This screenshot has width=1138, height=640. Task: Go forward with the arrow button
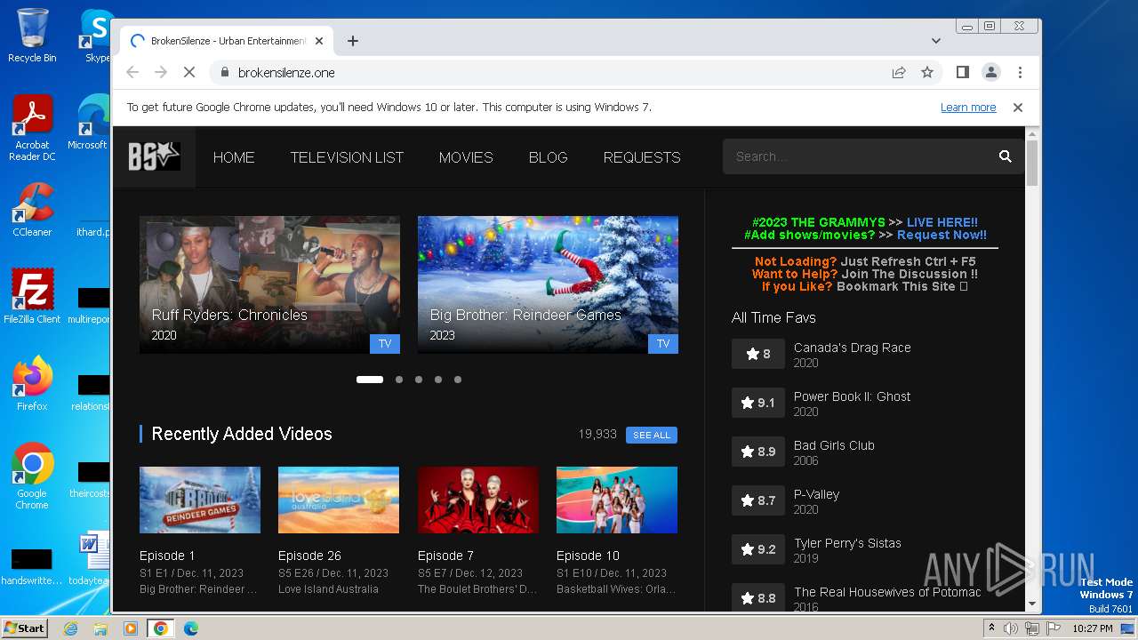click(x=161, y=73)
